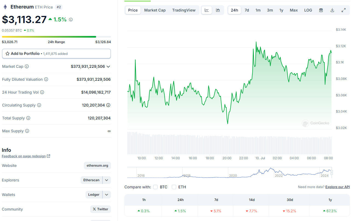Click the X logo in Twitter button
351x221 pixels.
pos(94,209)
